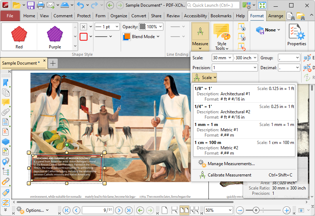The width and height of the screenshot is (315, 216).
Task: Click the red stroke color swatch
Action: pyautogui.click(x=84, y=37)
